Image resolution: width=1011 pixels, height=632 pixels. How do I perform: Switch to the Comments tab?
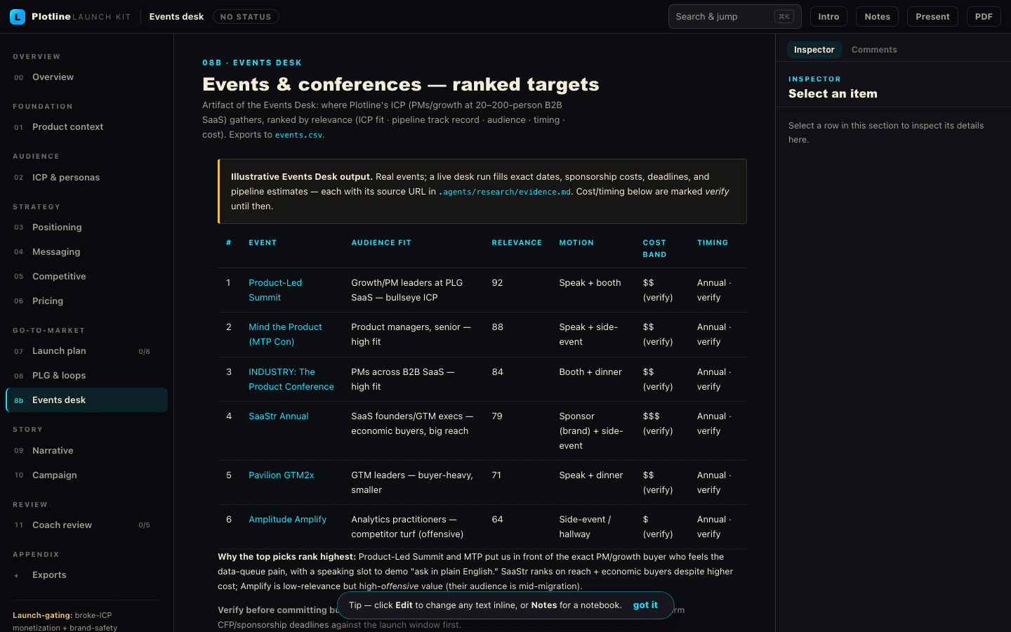click(x=874, y=50)
